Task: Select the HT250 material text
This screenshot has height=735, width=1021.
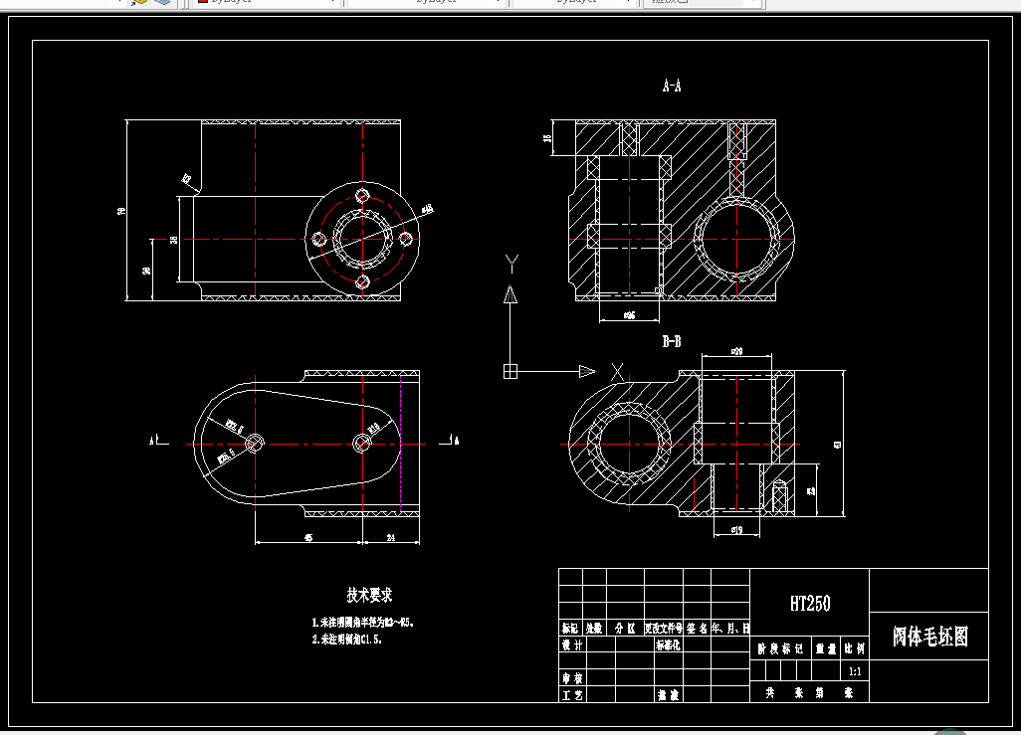Action: pyautogui.click(x=810, y=604)
